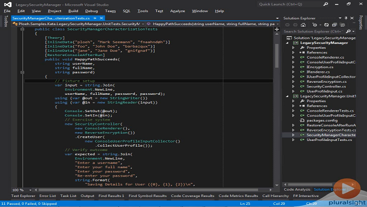Viewport: 367px width, 207px height.
Task: Close the Solution Explorer panel
Action: [x=352, y=18]
